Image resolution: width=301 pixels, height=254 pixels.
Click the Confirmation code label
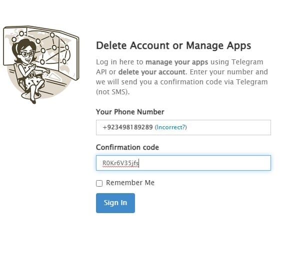(x=127, y=147)
